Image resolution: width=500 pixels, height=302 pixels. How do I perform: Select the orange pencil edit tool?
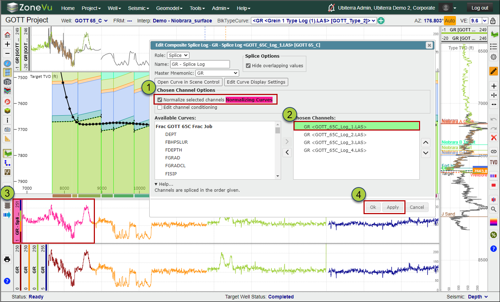tap(494, 71)
